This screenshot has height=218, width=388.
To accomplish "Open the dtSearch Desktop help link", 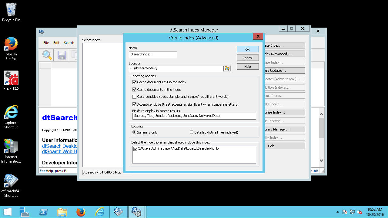I will tap(59, 146).
